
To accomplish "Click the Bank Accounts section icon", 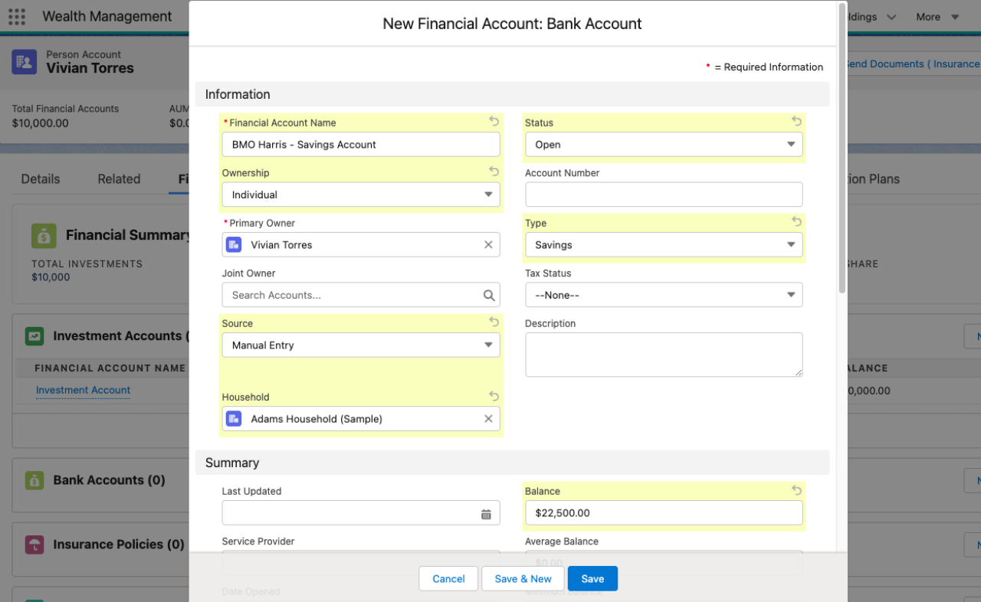I will 34,480.
